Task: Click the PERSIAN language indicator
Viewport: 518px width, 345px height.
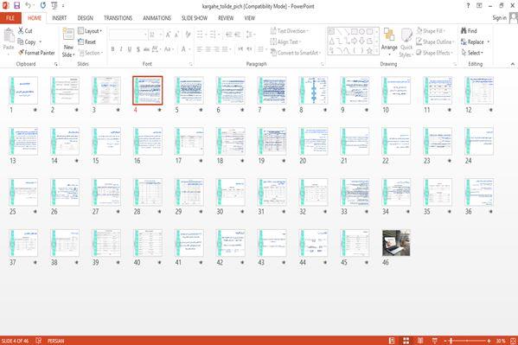Action: point(56,341)
